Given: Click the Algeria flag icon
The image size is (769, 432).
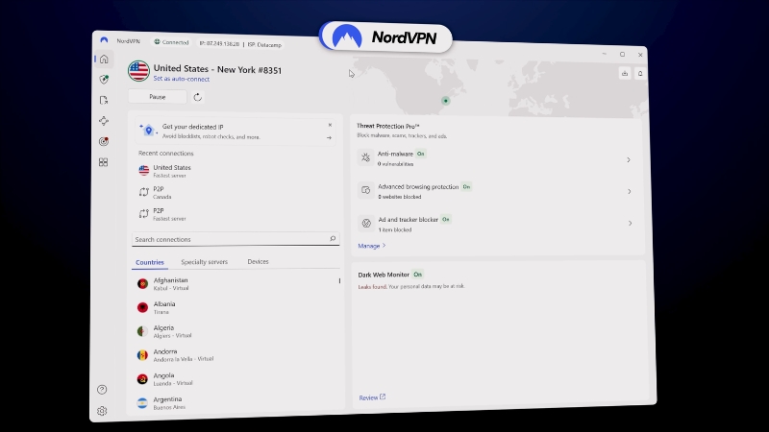Looking at the screenshot, I should [142, 331].
